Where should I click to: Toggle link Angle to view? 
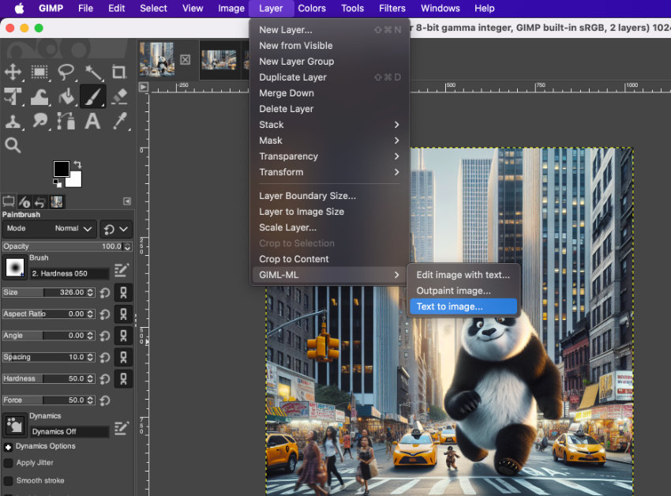(x=123, y=336)
